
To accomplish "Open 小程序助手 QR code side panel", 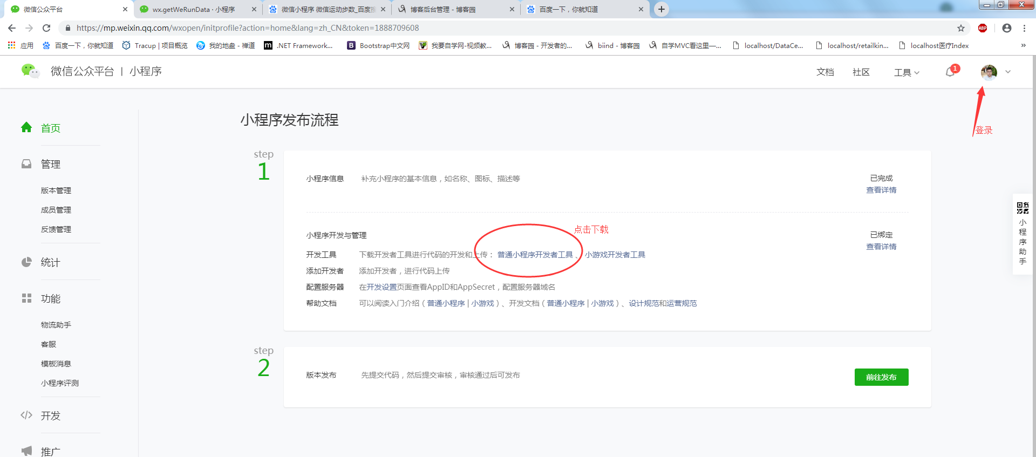I will tap(1023, 234).
